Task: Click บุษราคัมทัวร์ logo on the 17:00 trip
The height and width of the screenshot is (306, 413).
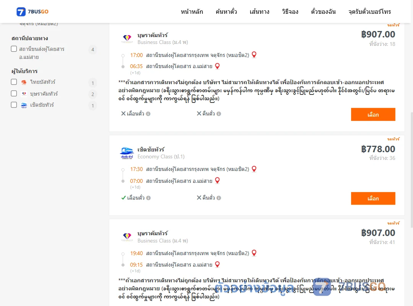Action: tap(127, 39)
